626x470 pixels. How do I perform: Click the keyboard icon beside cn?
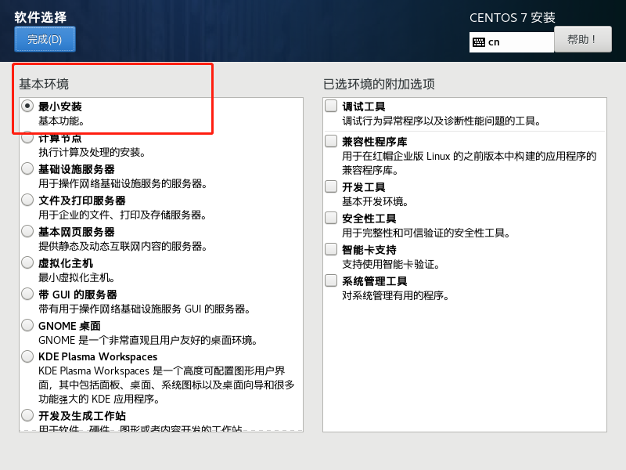point(479,42)
